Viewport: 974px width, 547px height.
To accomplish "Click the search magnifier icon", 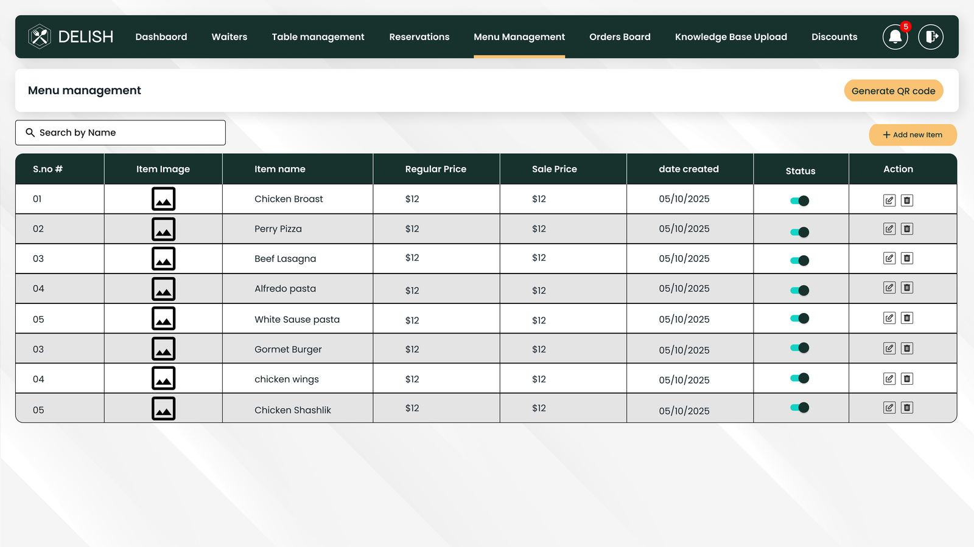I will tap(30, 132).
